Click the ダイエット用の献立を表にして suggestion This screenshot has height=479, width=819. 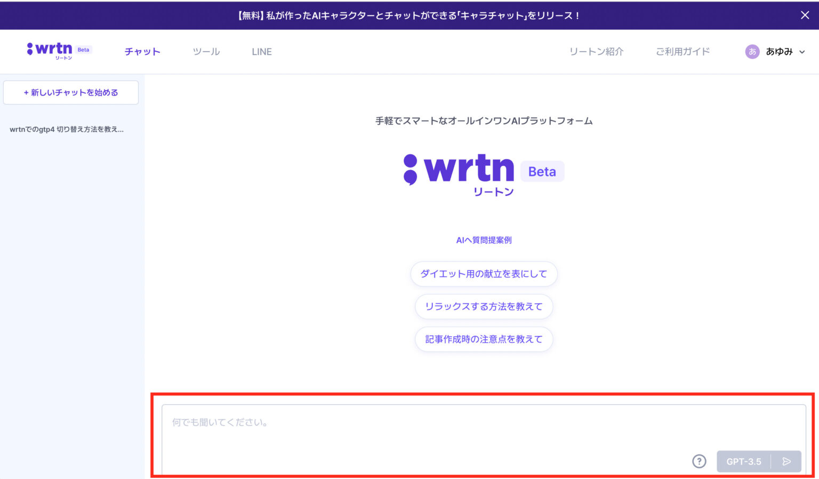pyautogui.click(x=483, y=274)
